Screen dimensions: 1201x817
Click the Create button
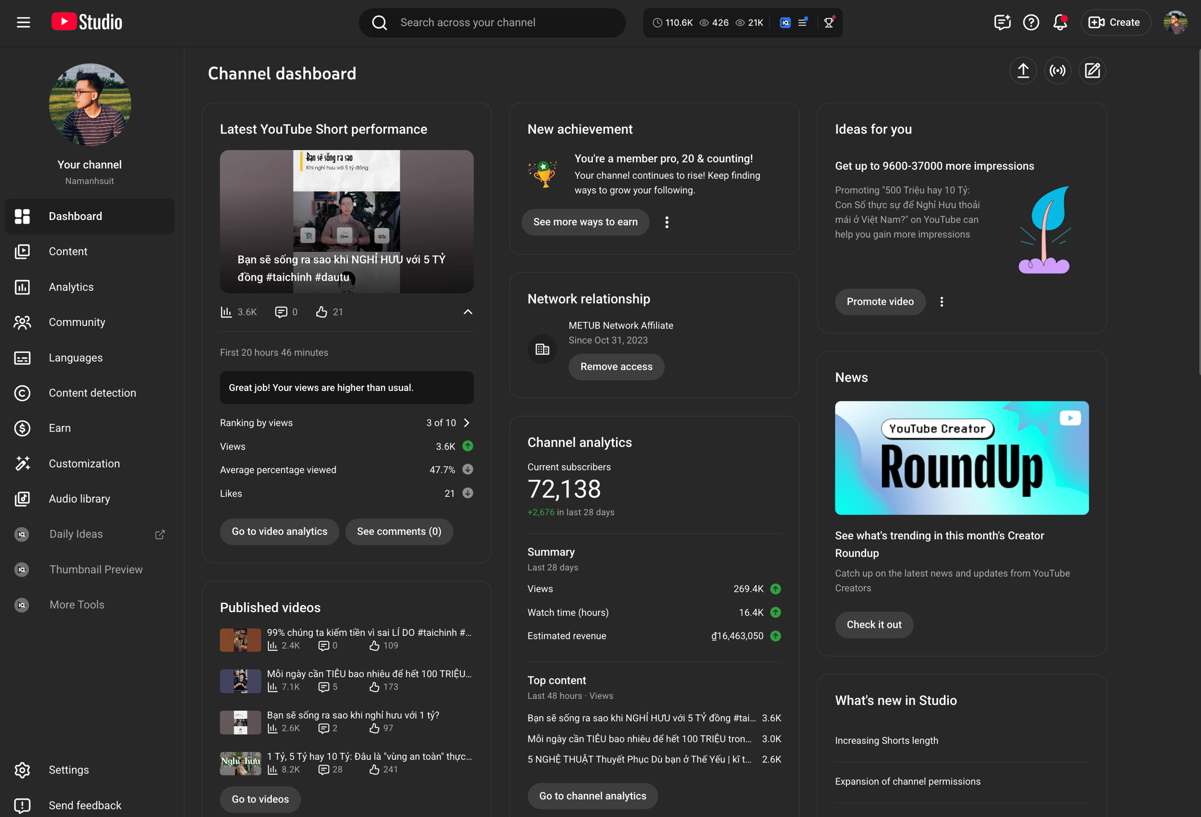click(1115, 22)
